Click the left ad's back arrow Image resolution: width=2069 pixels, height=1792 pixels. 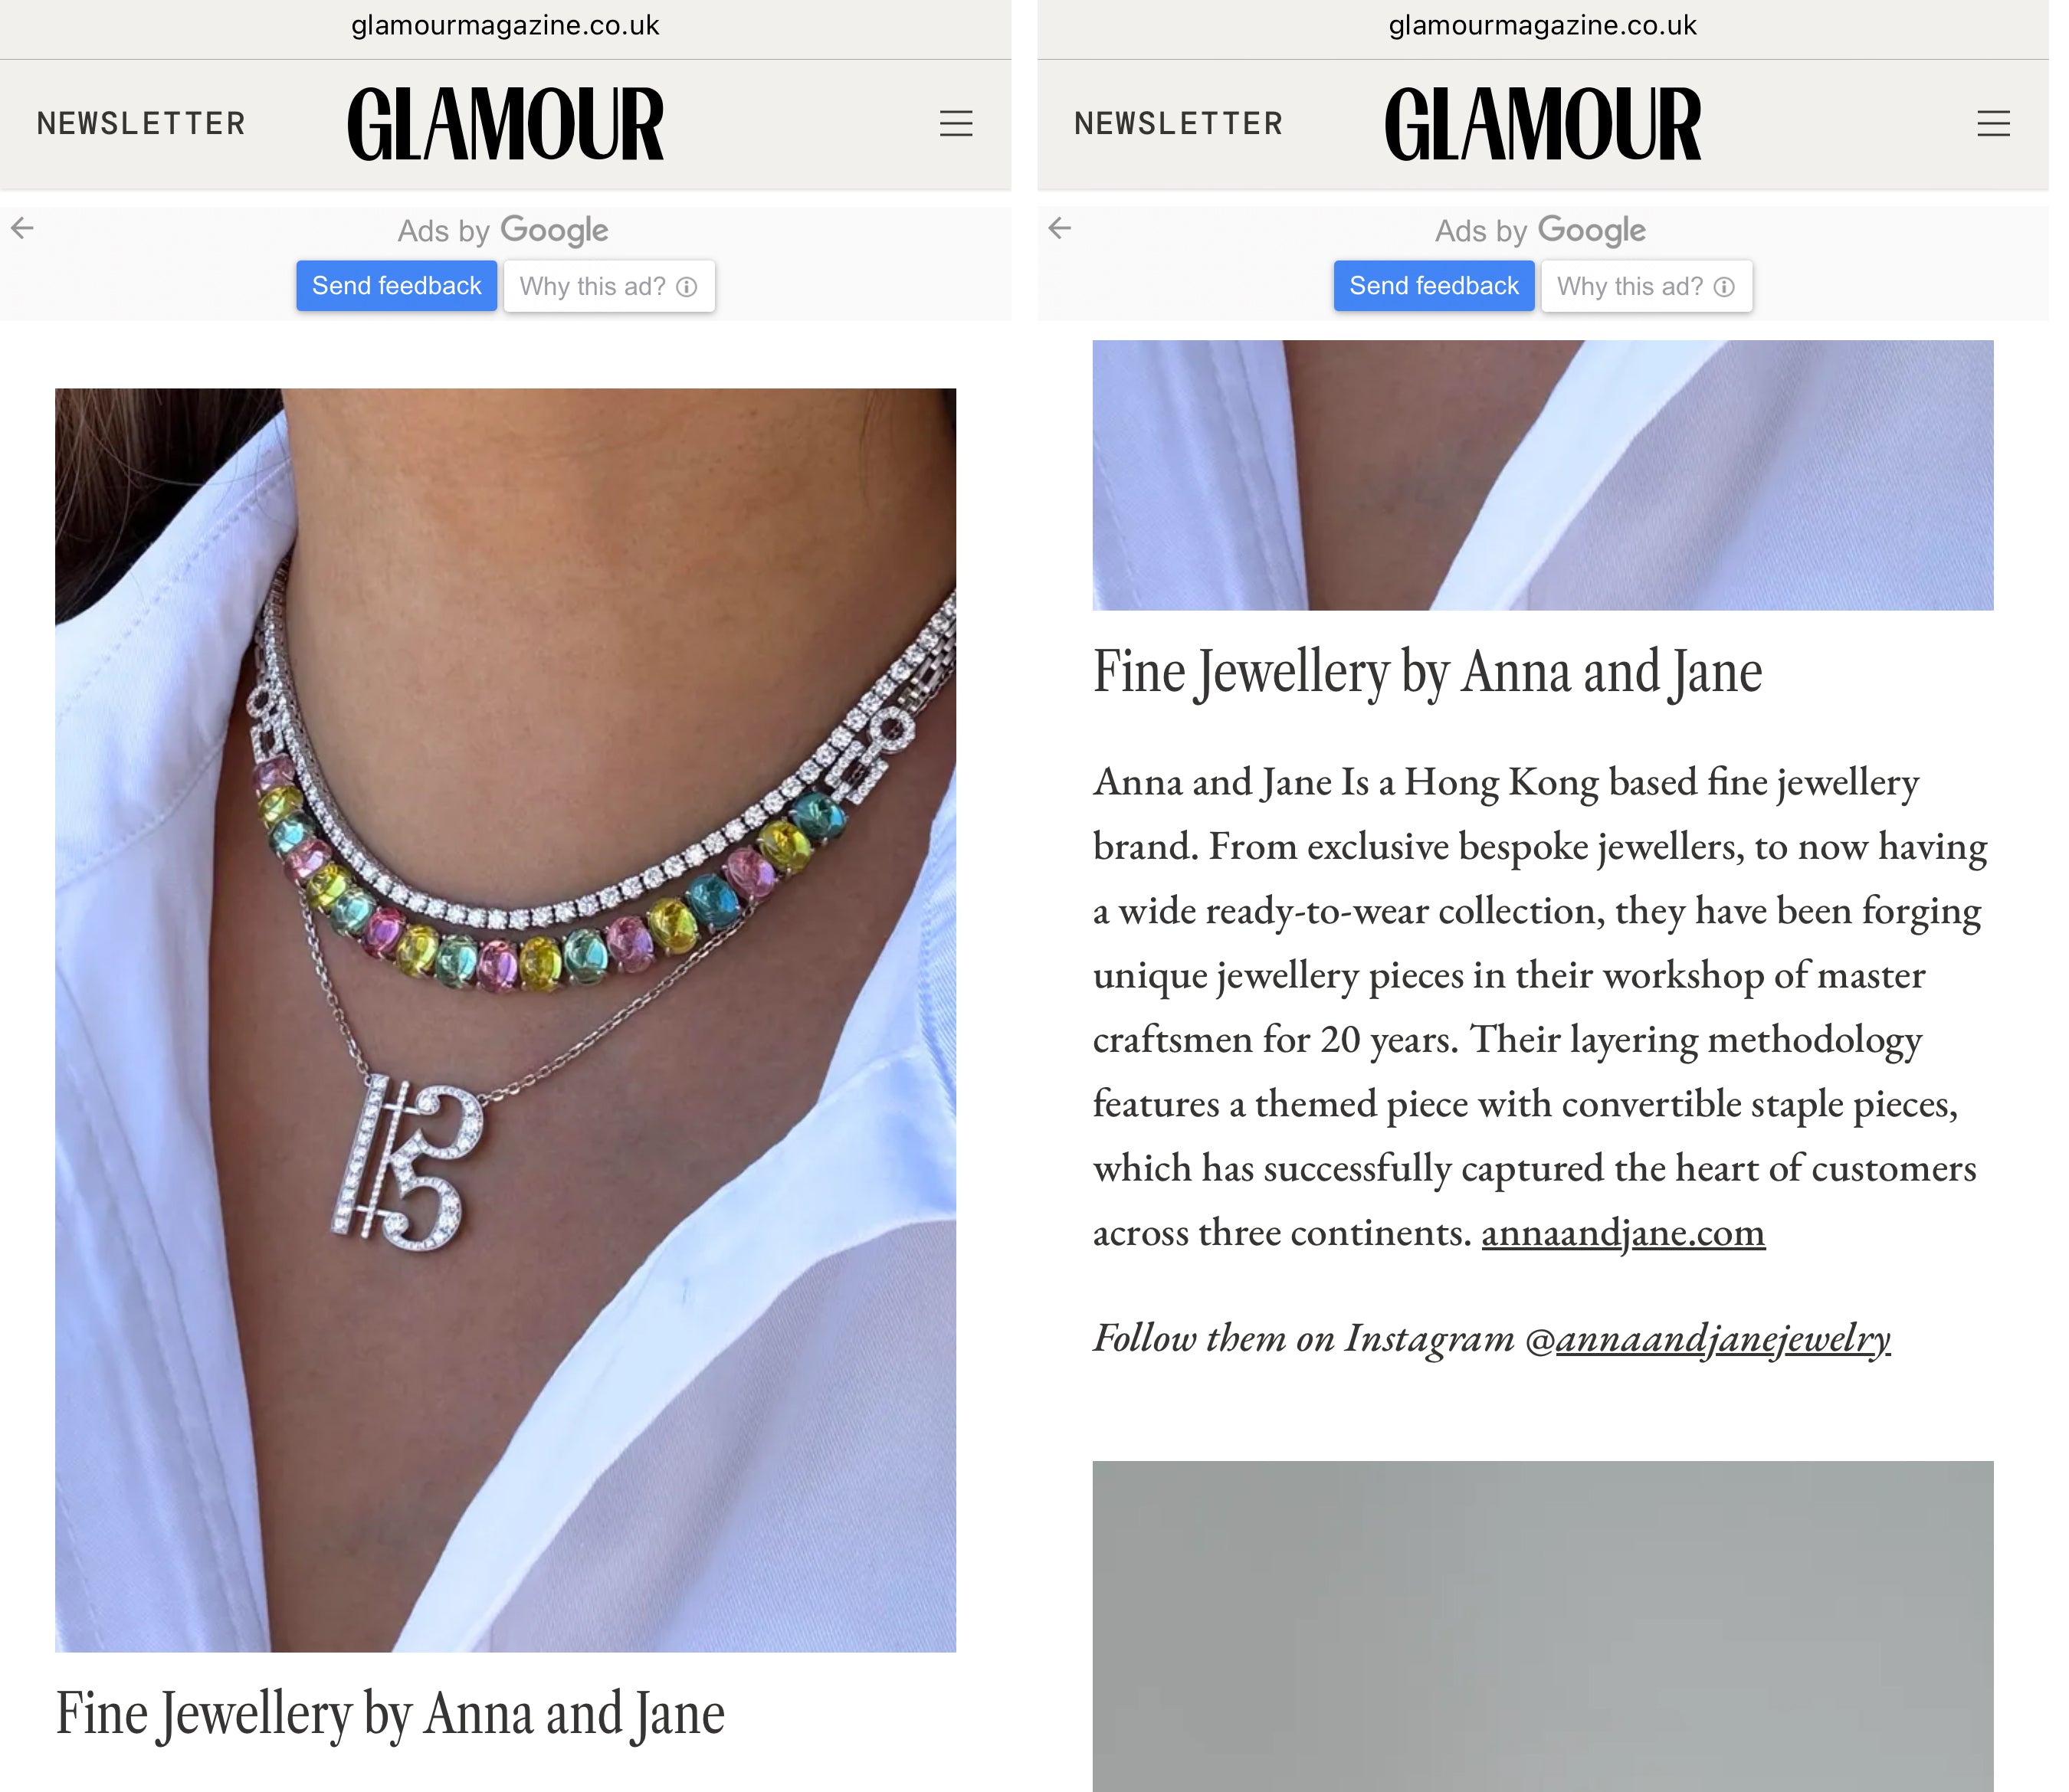point(23,228)
